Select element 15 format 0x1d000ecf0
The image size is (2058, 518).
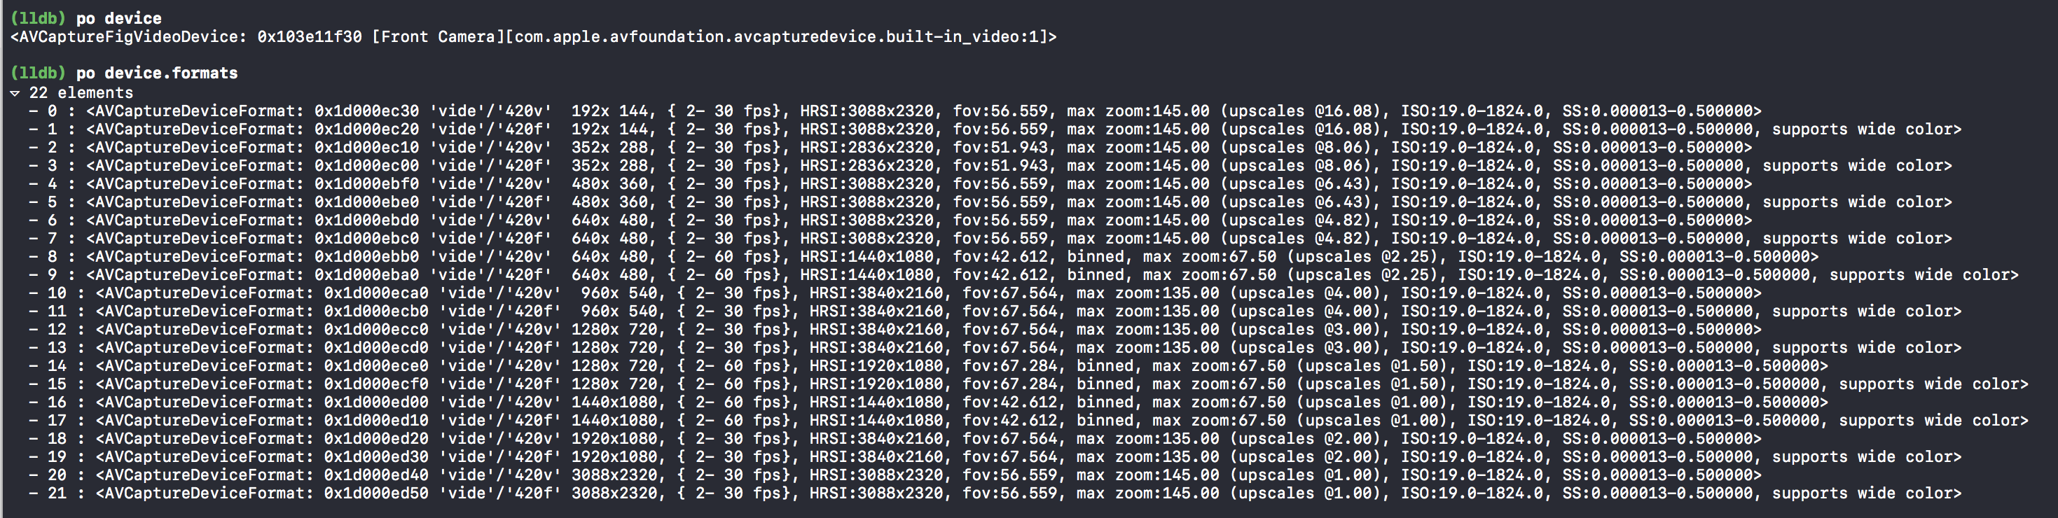(1028, 385)
